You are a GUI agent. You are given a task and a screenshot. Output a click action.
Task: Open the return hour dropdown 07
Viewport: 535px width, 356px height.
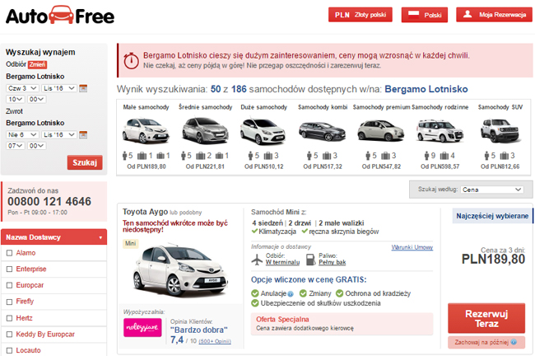click(x=16, y=146)
